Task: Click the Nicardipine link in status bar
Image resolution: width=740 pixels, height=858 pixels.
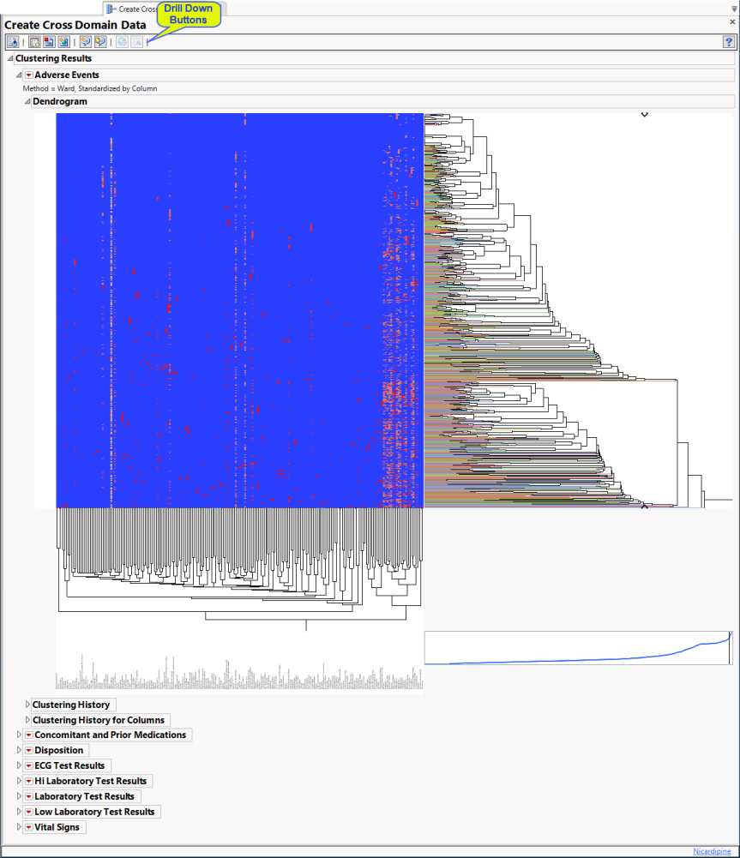Action: [713, 851]
